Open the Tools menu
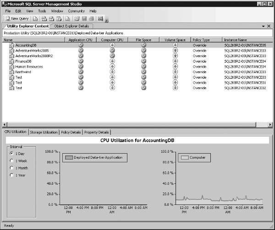Image resolution: width=275 pixels, height=230 pixels. 42,11
